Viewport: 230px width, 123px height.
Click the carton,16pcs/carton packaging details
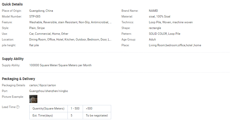(x=43, y=85)
